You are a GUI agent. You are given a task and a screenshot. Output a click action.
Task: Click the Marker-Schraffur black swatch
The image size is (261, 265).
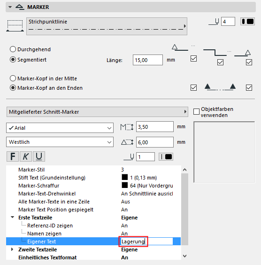[124, 185]
